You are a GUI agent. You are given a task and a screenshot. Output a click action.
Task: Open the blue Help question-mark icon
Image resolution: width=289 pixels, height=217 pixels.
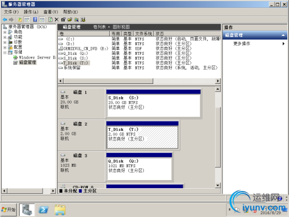pos(35,20)
